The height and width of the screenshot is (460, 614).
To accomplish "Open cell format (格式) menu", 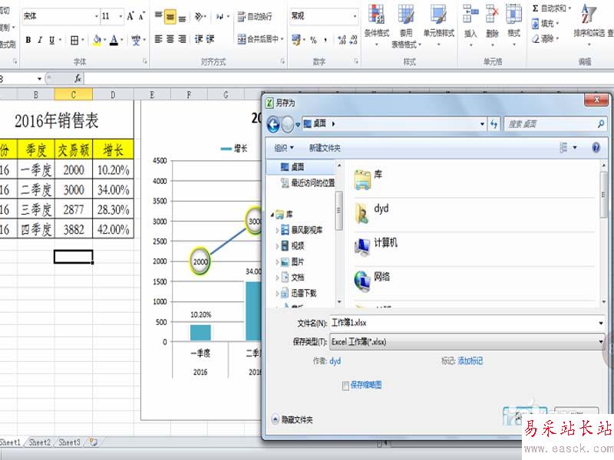I will point(513,25).
